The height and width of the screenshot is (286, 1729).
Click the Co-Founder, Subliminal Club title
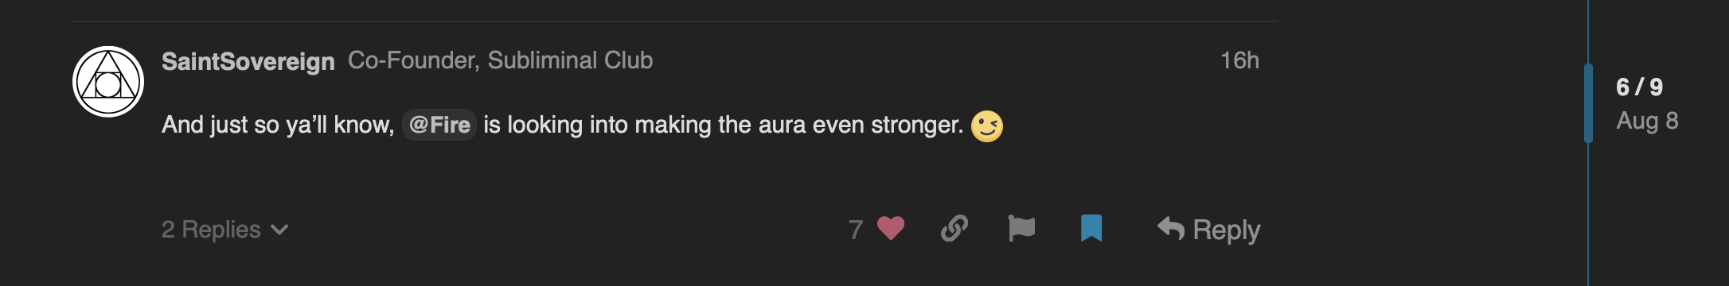pos(500,60)
